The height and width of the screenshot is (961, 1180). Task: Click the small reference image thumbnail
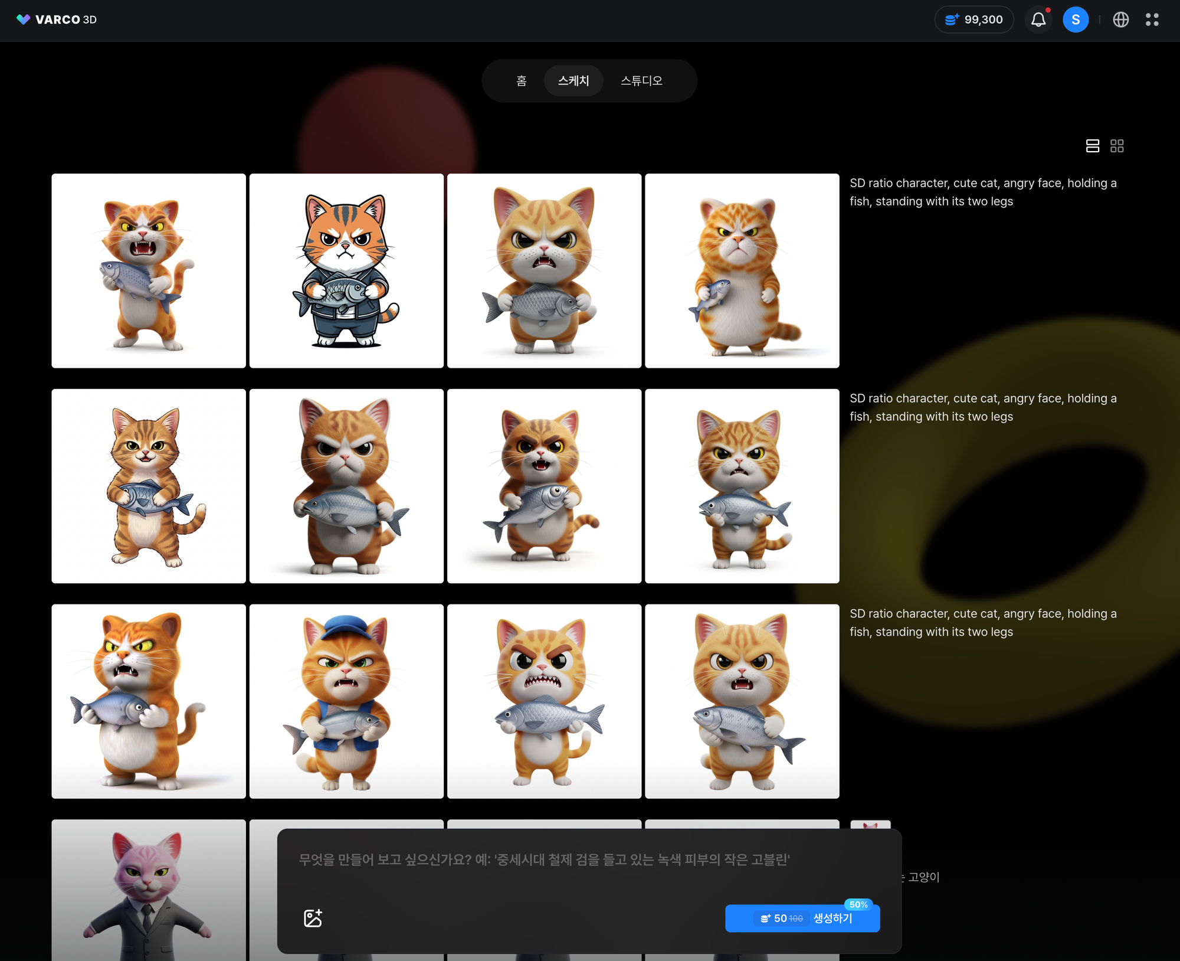870,825
